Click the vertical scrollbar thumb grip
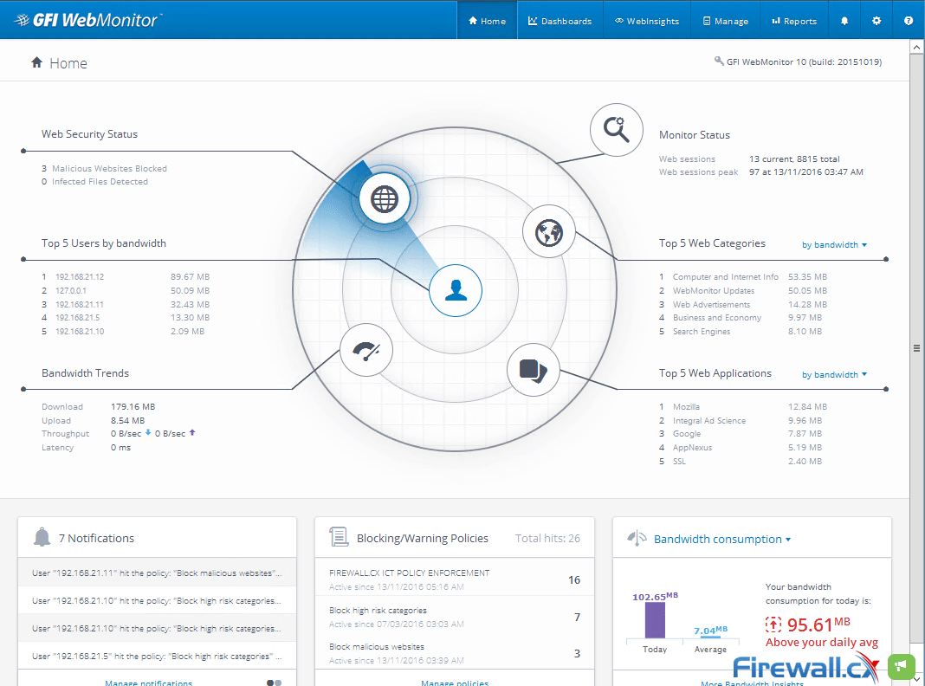 point(916,348)
